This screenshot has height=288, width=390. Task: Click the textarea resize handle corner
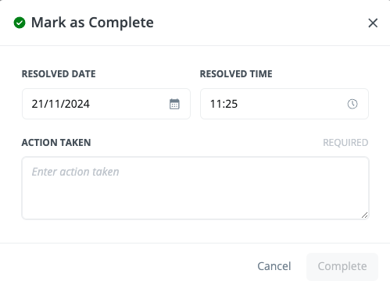tap(365, 215)
